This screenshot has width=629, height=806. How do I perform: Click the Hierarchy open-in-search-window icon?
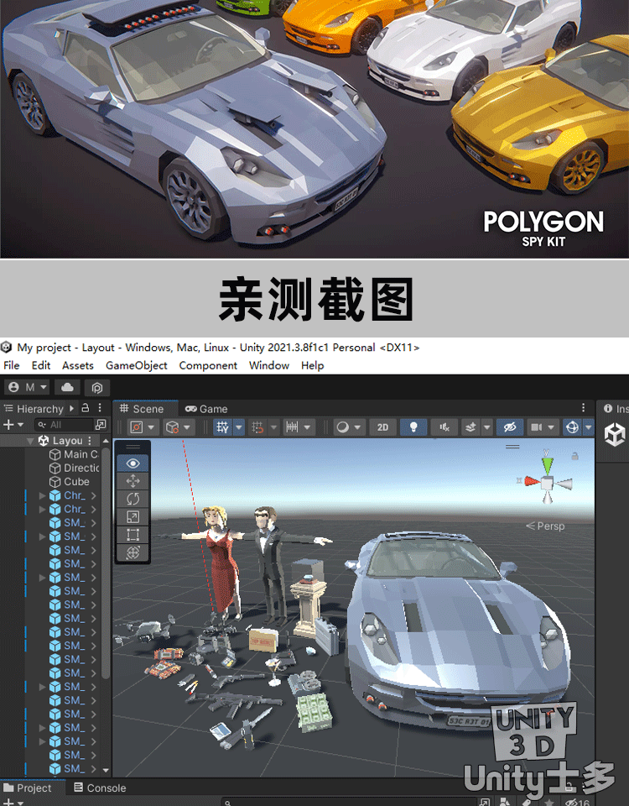click(x=101, y=425)
